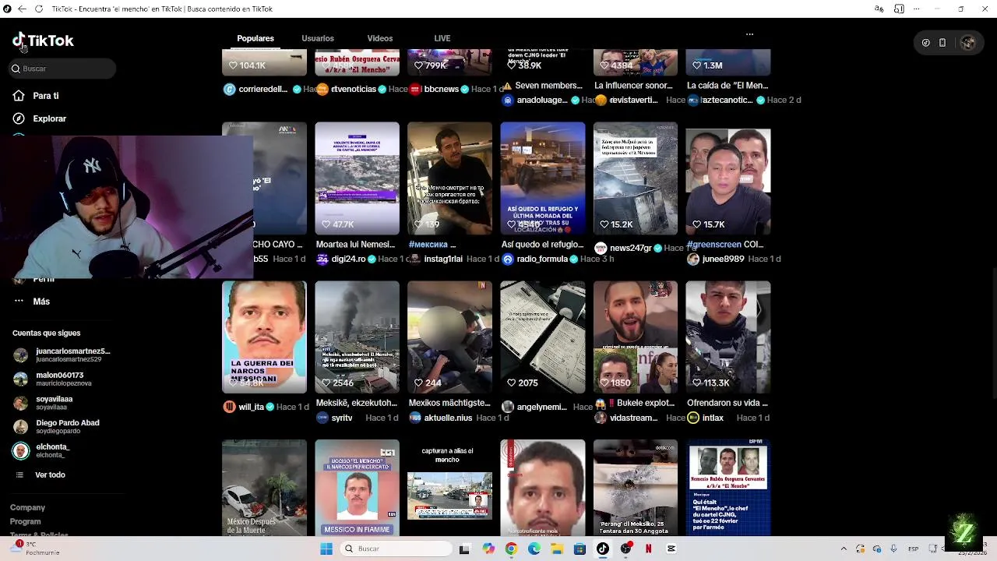This screenshot has width=997, height=561.
Task: Click the microphone tray icon
Action: (894, 549)
